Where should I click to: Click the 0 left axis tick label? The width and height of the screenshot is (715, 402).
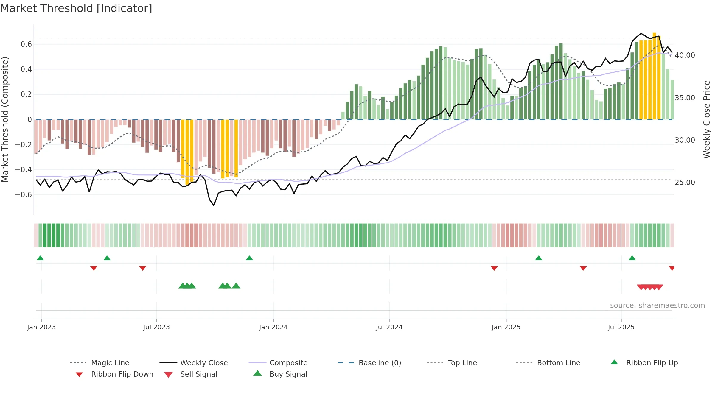(29, 119)
